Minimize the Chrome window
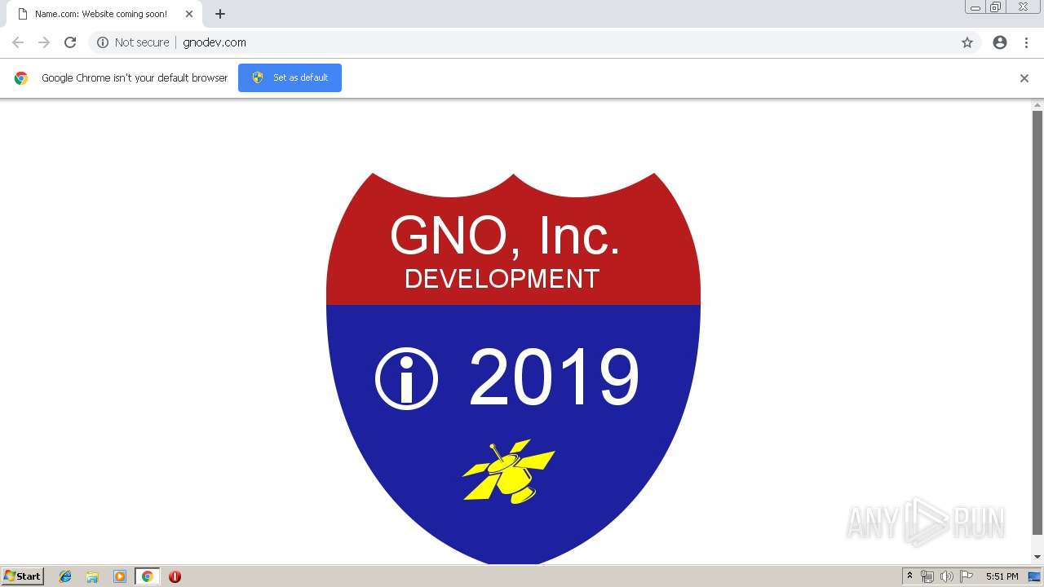 tap(975, 7)
